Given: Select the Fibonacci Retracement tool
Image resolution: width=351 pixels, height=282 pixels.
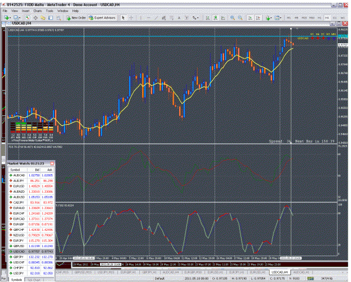Looking at the screenshot, I should 171,17.
